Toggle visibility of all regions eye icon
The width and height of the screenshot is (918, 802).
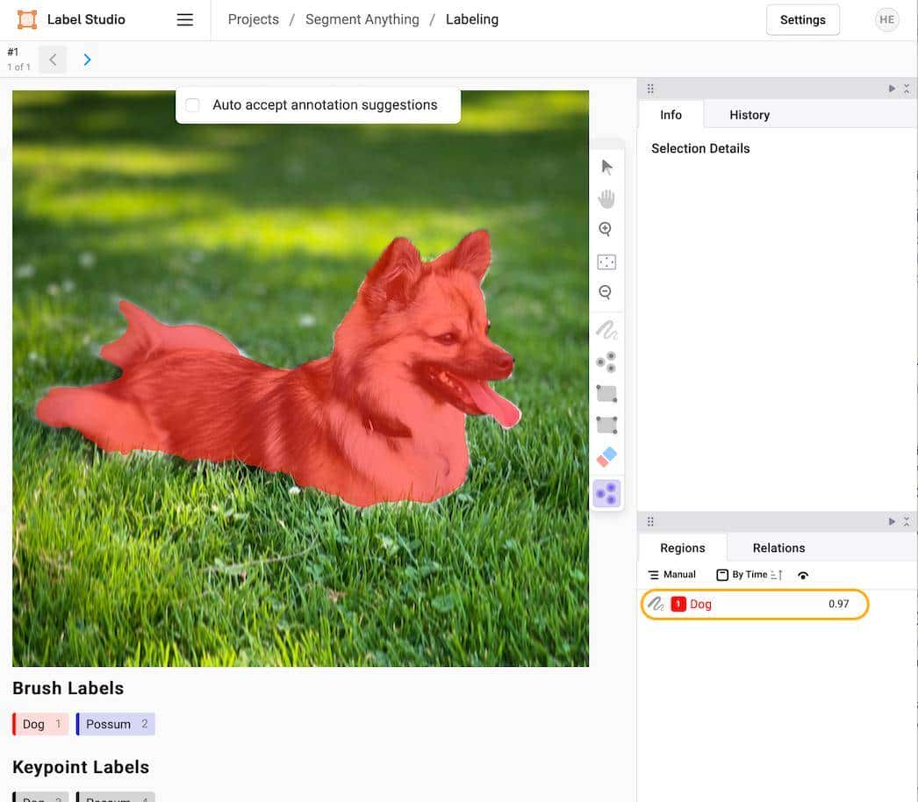click(x=803, y=576)
